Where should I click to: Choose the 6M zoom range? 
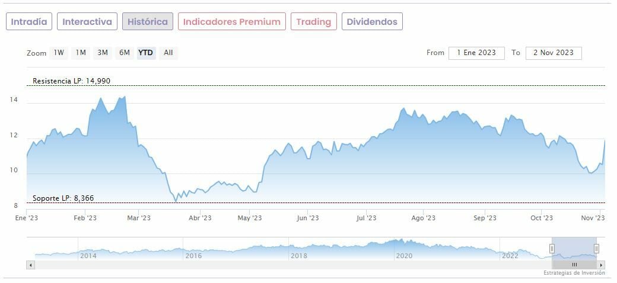[125, 53]
